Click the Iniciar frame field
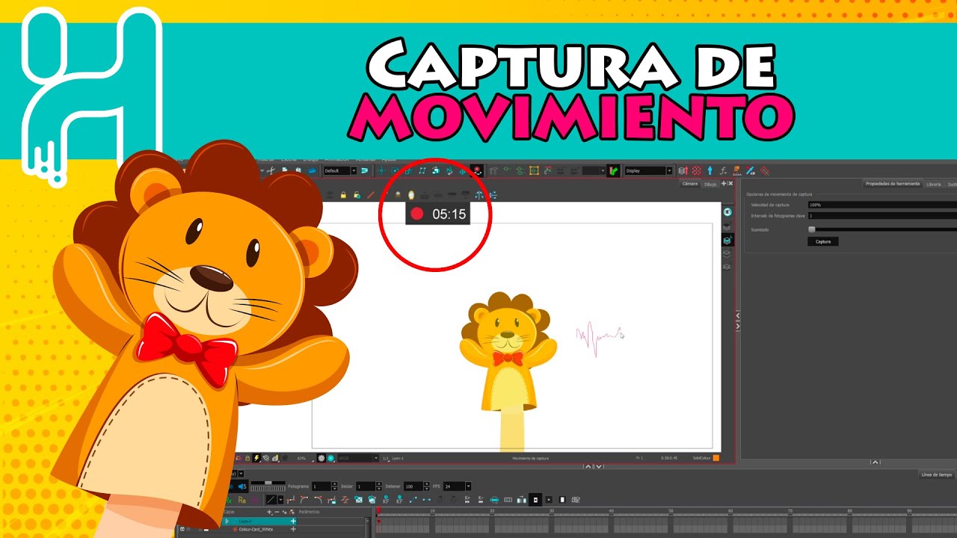 (x=366, y=486)
